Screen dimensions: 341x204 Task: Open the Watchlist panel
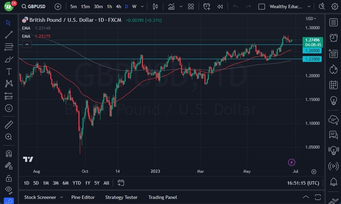(x=333, y=22)
